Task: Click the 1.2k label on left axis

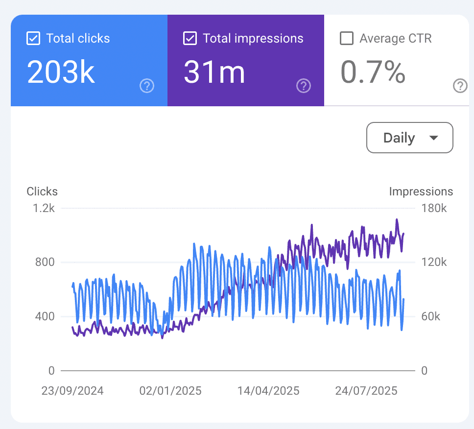Action: coord(44,208)
